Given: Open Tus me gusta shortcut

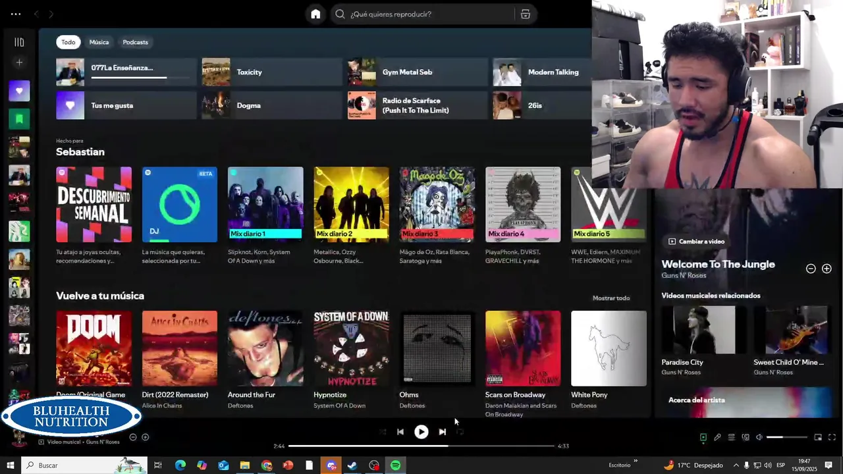Looking at the screenshot, I should 126,105.
